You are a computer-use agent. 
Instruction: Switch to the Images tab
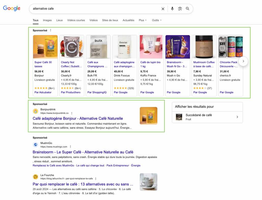(47, 20)
